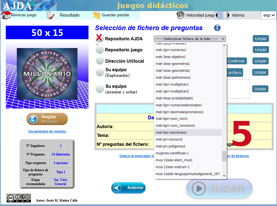Click the Millonario game logo image
This screenshot has width=277, height=206.
47,74
